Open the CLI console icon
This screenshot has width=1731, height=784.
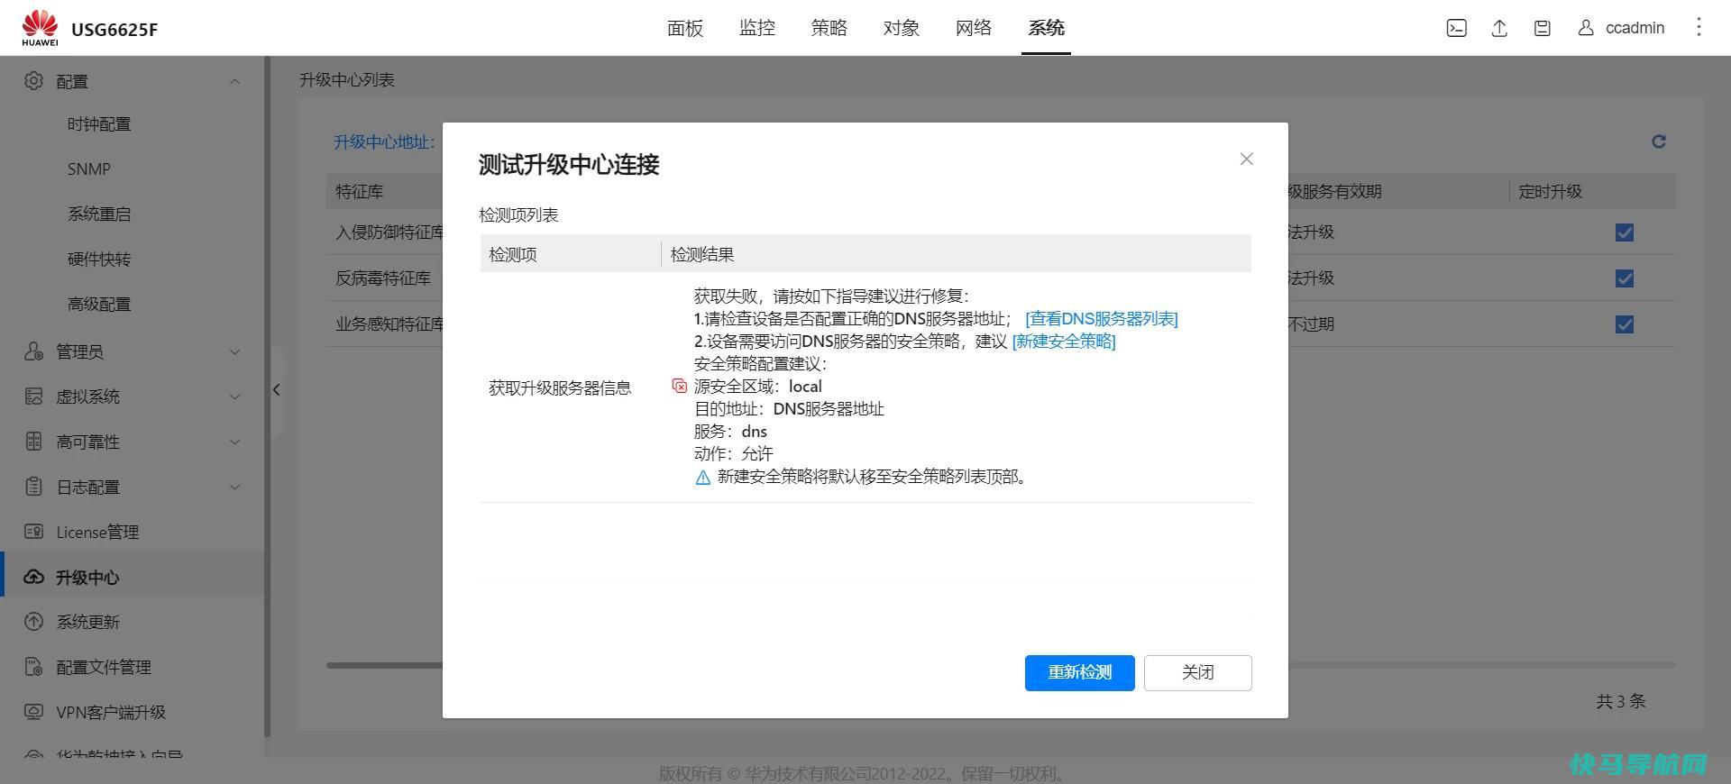point(1456,28)
